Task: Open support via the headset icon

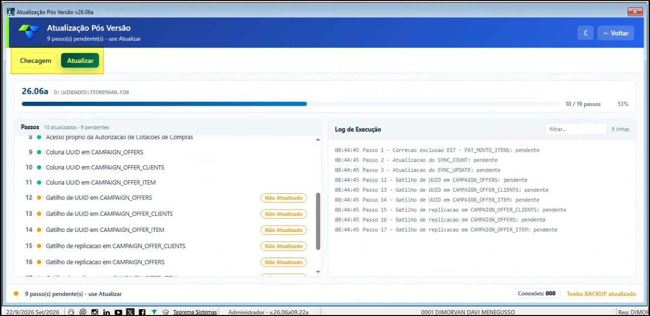Action: tap(71, 312)
